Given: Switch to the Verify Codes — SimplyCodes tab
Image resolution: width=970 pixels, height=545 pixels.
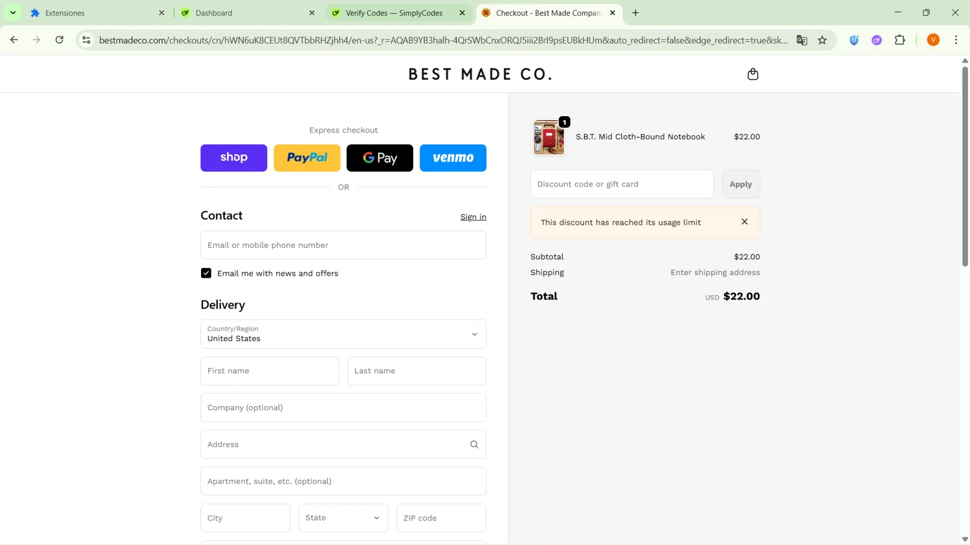Looking at the screenshot, I should coord(398,13).
